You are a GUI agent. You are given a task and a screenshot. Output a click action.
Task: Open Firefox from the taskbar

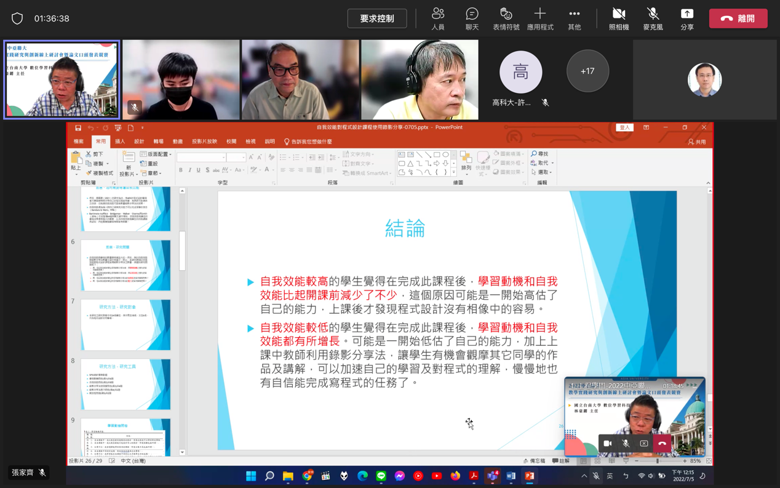pyautogui.click(x=455, y=476)
